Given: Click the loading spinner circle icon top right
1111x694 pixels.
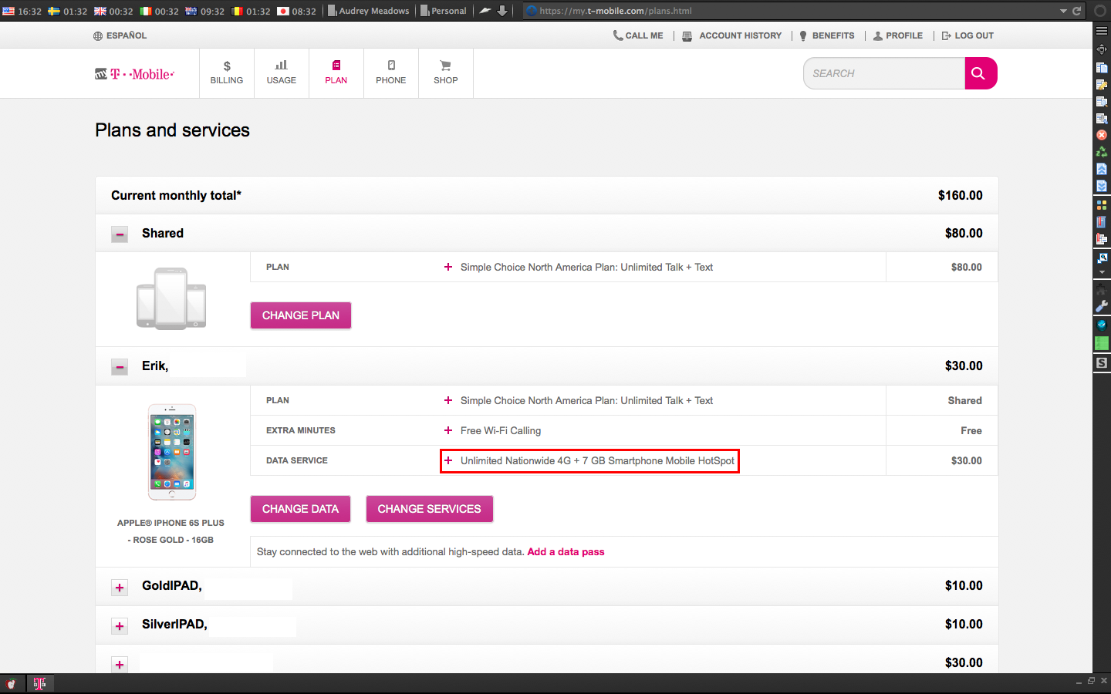Looking at the screenshot, I should [1100, 11].
